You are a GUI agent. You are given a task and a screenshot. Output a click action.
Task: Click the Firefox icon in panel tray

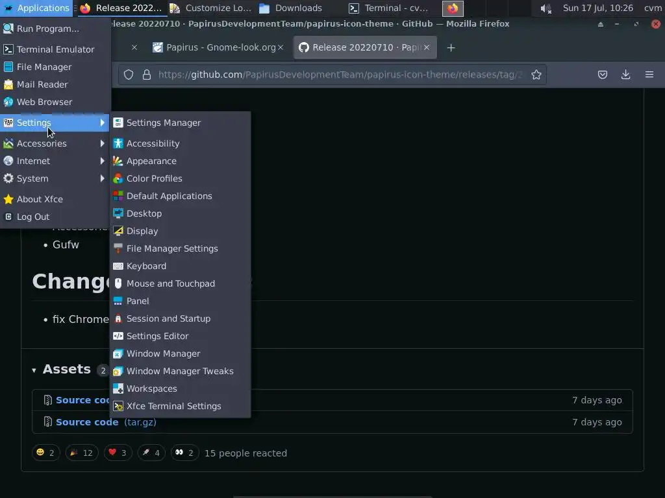(453, 8)
